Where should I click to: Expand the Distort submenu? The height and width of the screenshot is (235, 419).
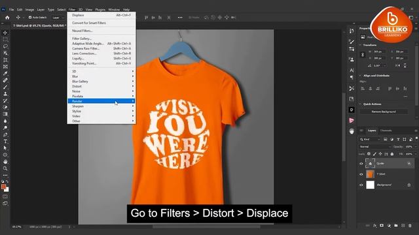[101, 86]
